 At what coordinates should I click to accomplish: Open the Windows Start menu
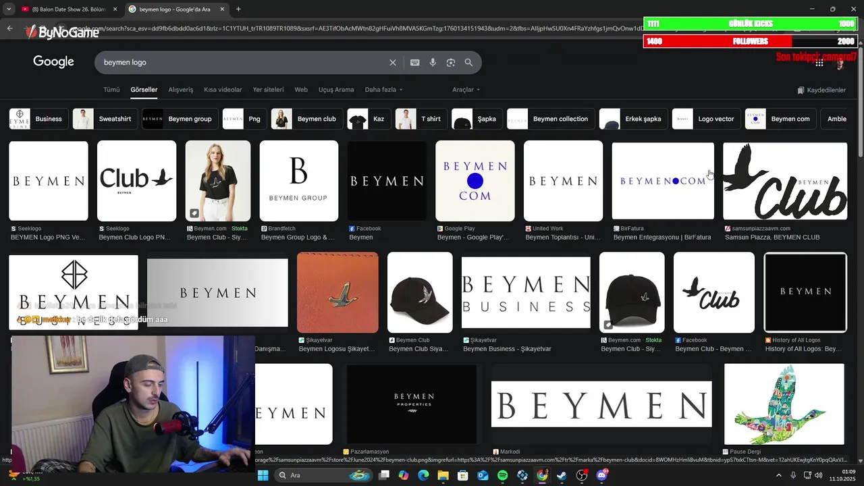263,475
